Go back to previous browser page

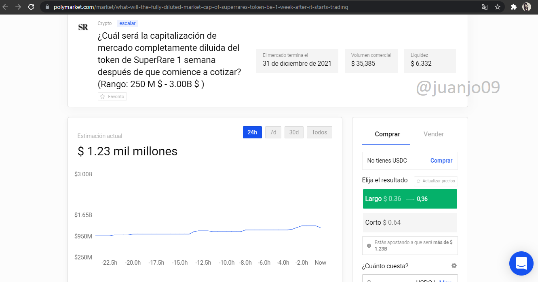point(6,7)
